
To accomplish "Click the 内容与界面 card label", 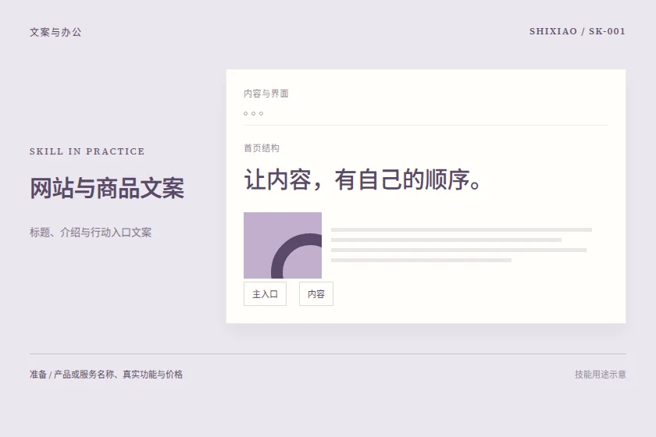I will click(266, 94).
